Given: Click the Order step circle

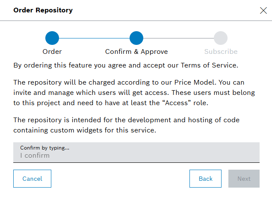Looking at the screenshot, I should (52, 38).
